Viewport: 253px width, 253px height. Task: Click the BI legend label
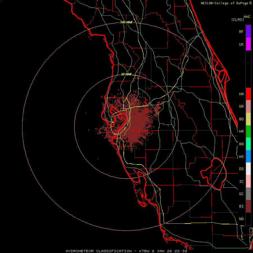pyautogui.click(x=241, y=206)
